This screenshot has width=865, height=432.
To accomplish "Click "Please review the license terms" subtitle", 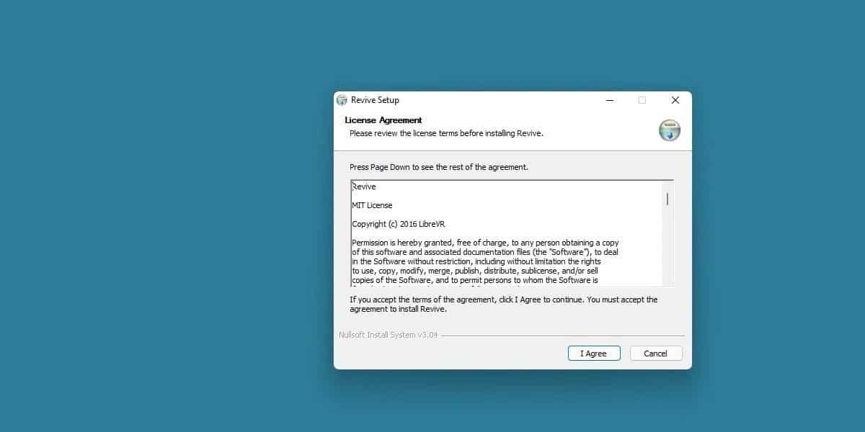I will [446, 133].
